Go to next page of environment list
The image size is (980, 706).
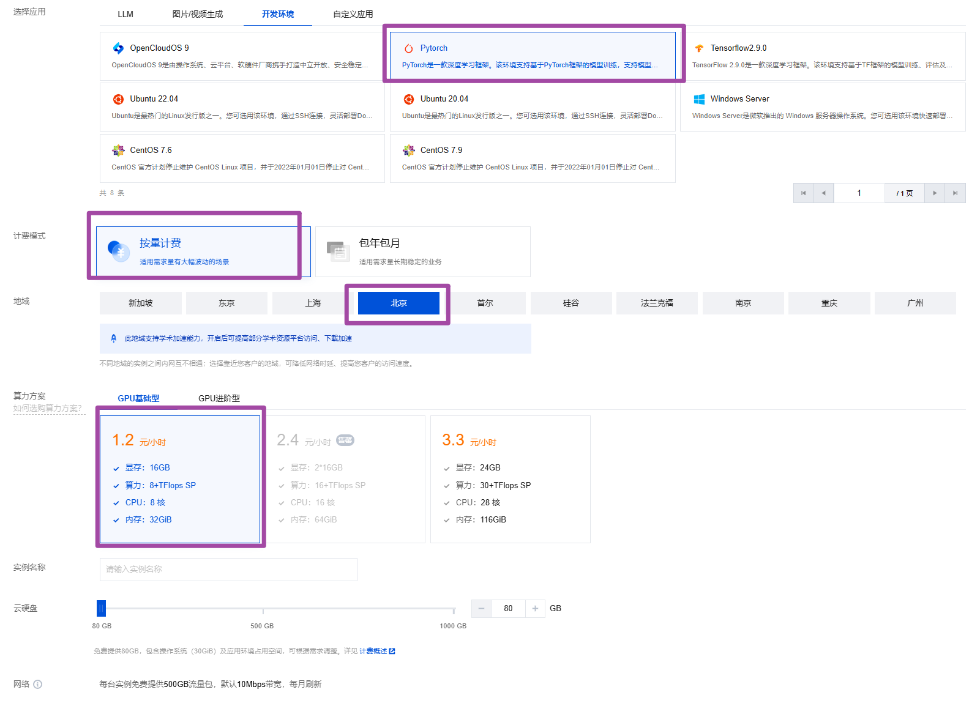pyautogui.click(x=935, y=193)
